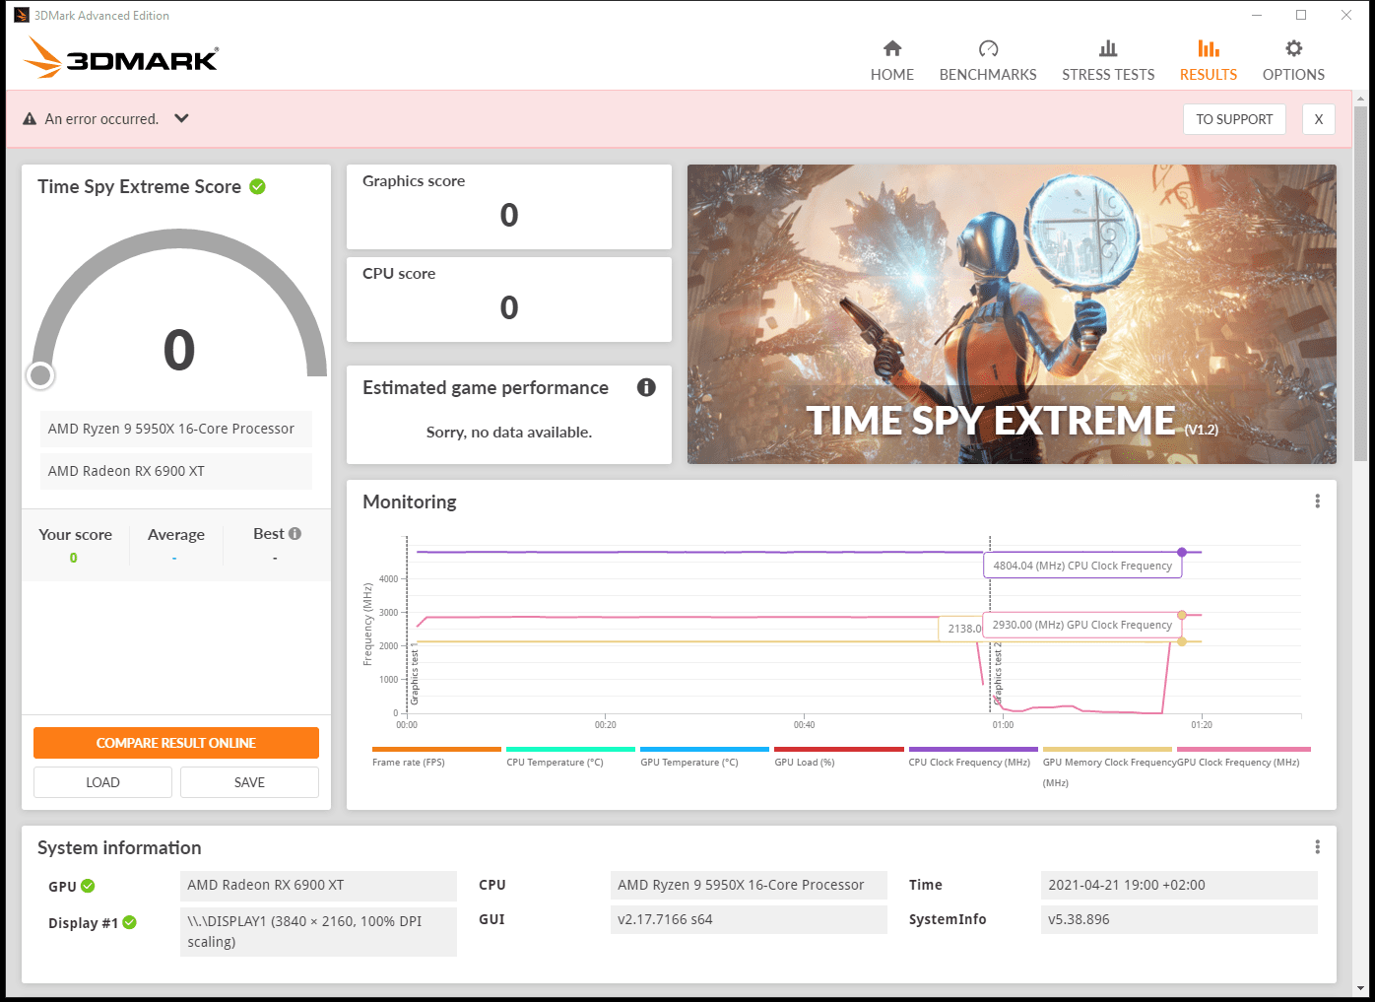Click the LOAD button

coord(102,782)
